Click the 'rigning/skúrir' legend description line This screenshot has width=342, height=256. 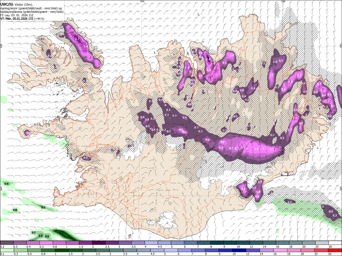[31, 8]
